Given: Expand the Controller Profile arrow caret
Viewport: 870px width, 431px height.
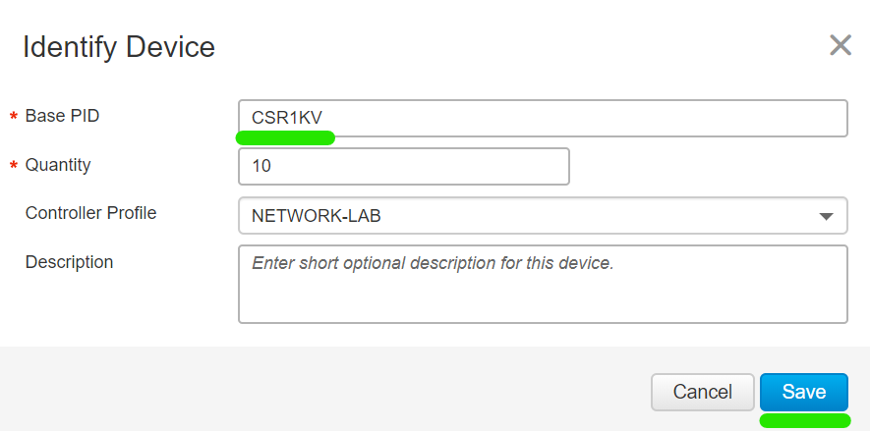Looking at the screenshot, I should pyautogui.click(x=826, y=217).
